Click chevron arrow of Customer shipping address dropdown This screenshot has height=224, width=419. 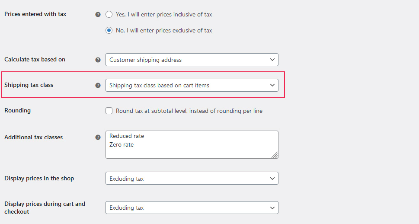point(272,60)
